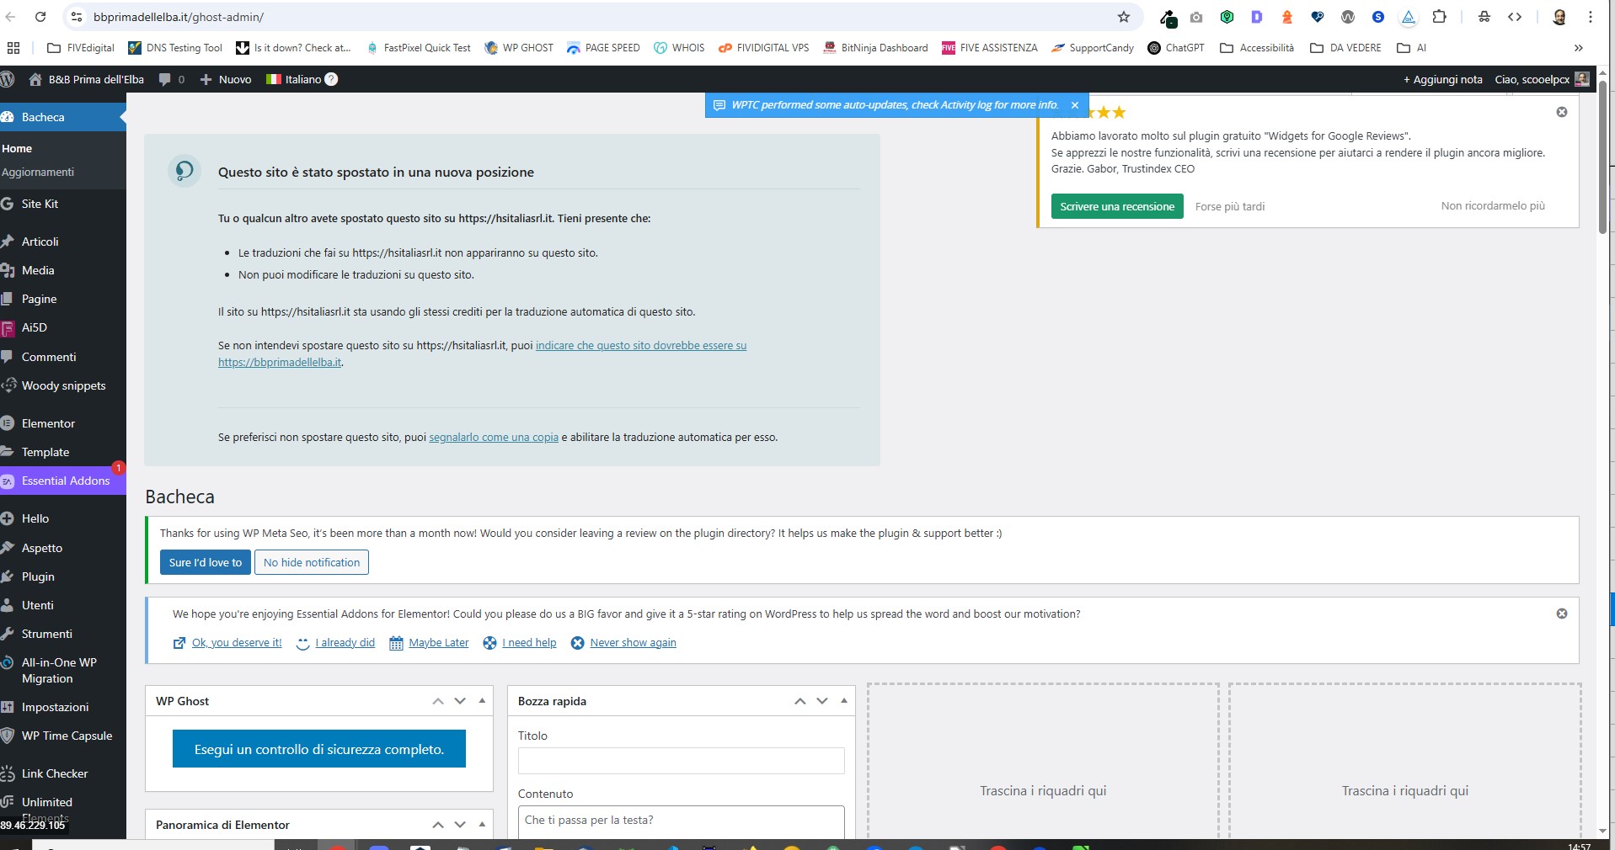
Task: Click Never show again link
Action: (x=633, y=642)
